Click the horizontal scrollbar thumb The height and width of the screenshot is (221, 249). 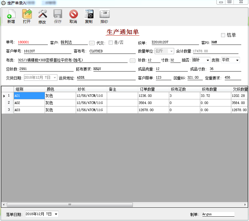click(70, 205)
